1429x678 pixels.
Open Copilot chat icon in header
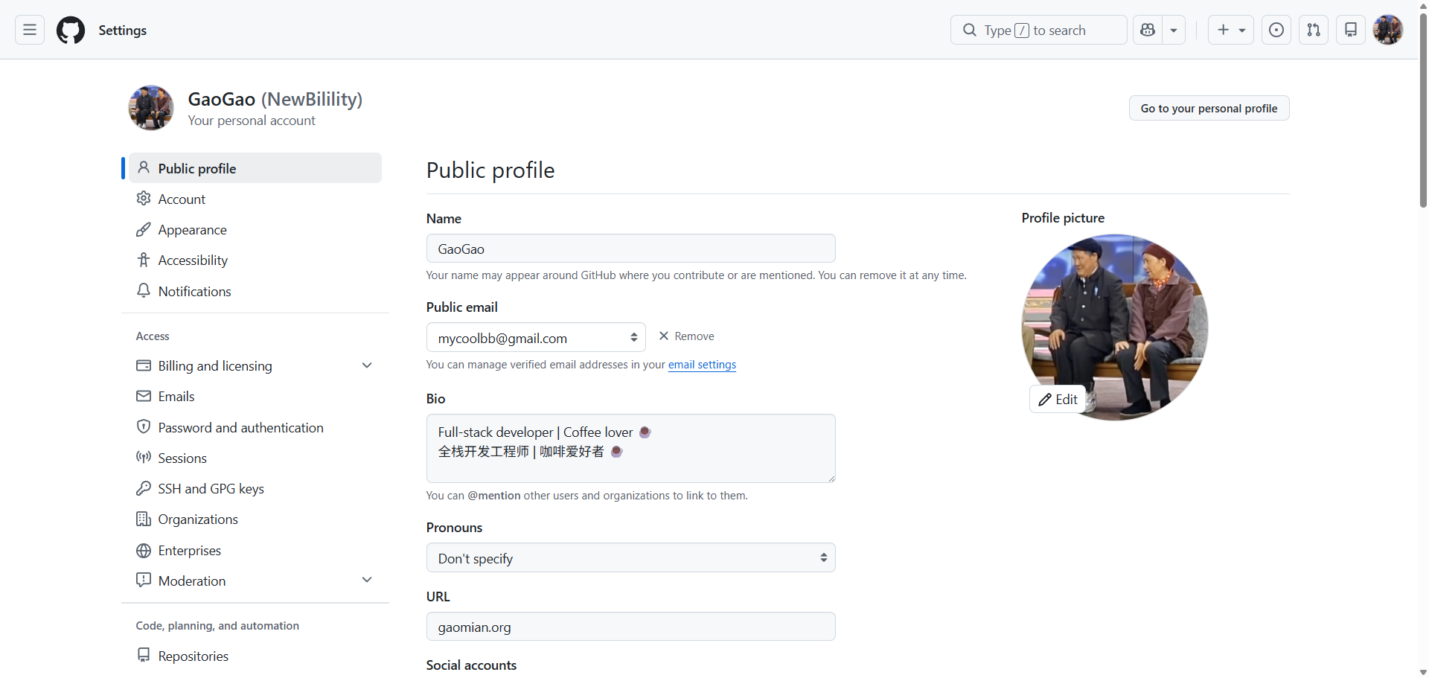tap(1148, 30)
